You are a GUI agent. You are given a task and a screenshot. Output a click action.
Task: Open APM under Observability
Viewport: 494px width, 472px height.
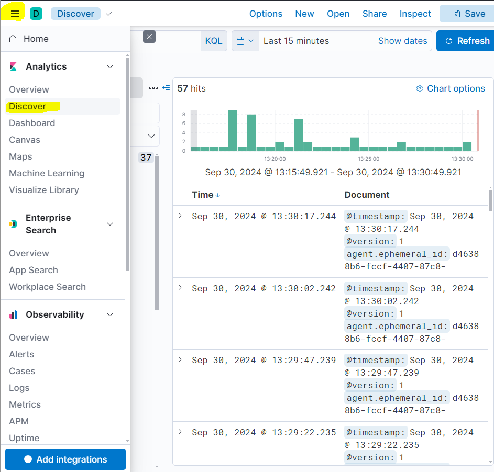(x=19, y=421)
